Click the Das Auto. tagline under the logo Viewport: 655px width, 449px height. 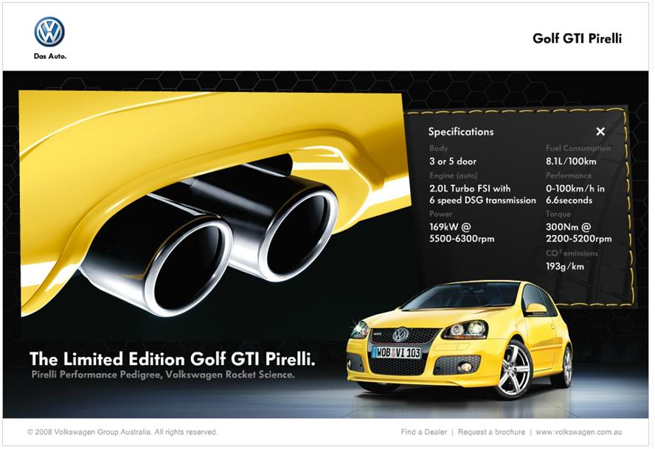49,56
